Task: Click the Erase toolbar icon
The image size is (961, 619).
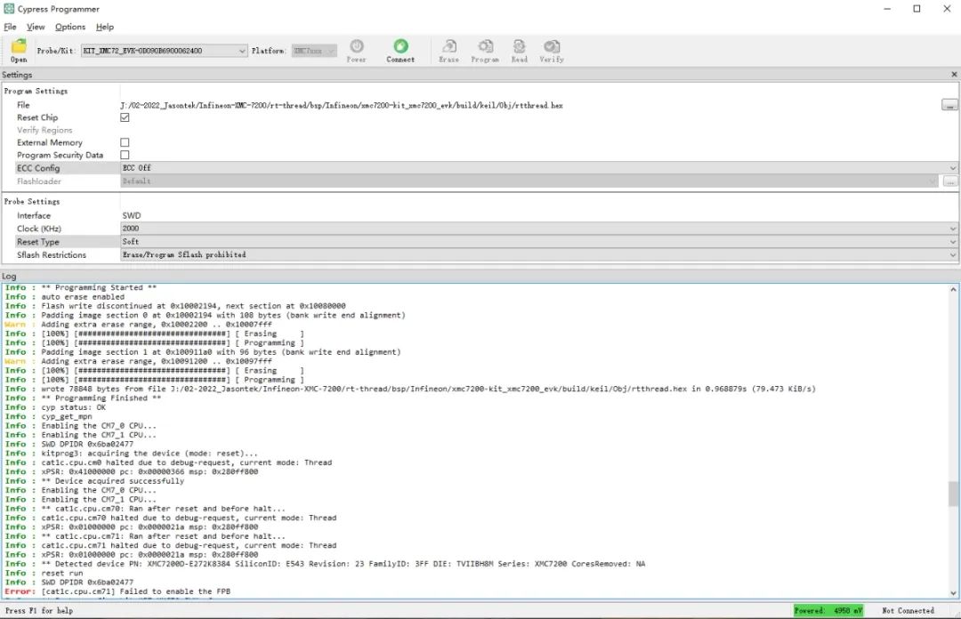Action: point(449,46)
